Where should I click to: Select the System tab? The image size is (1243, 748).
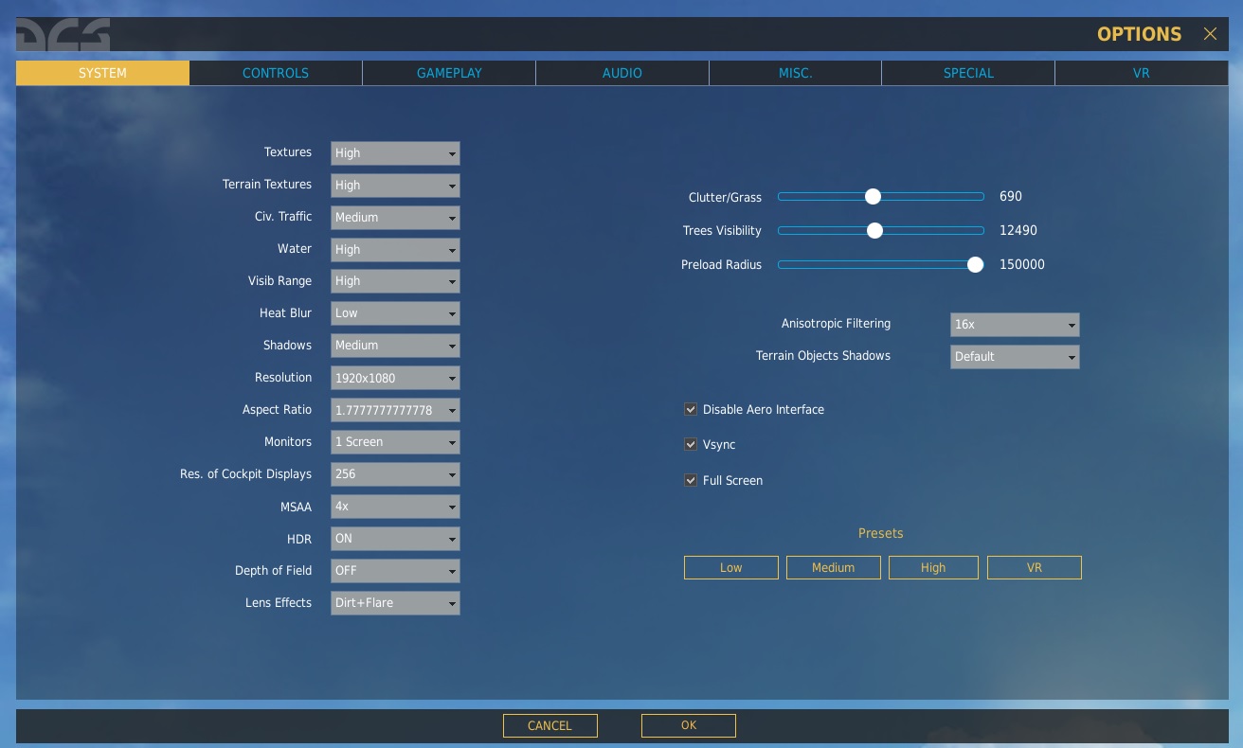pos(102,73)
